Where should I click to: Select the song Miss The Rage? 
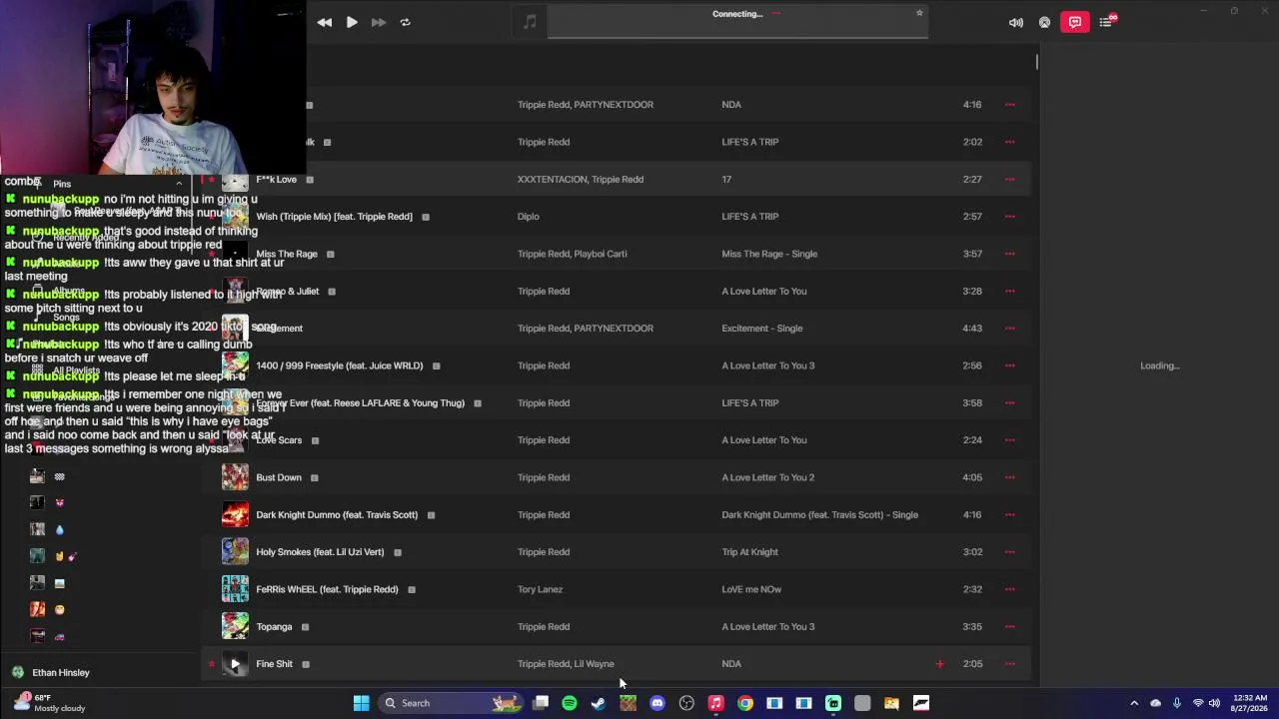click(x=287, y=254)
